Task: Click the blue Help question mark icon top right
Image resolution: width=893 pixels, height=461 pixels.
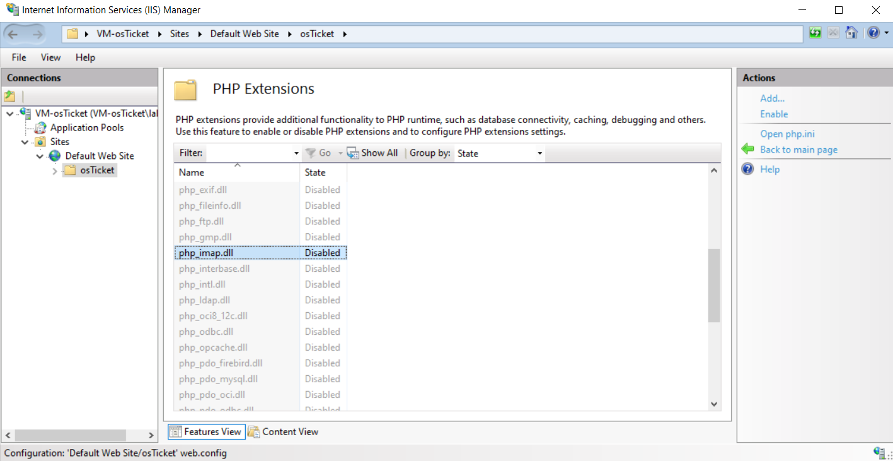Action: click(x=873, y=33)
